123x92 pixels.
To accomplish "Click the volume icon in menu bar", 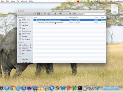I will 92,1.
